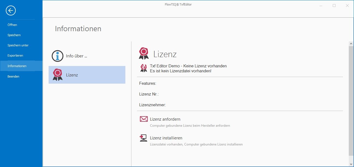Viewport: 354px width, 167px height.
Task: Close the TxfEditor window
Action: [x=347, y=6]
